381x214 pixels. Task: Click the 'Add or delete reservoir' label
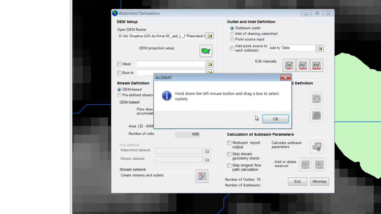[x=285, y=164]
